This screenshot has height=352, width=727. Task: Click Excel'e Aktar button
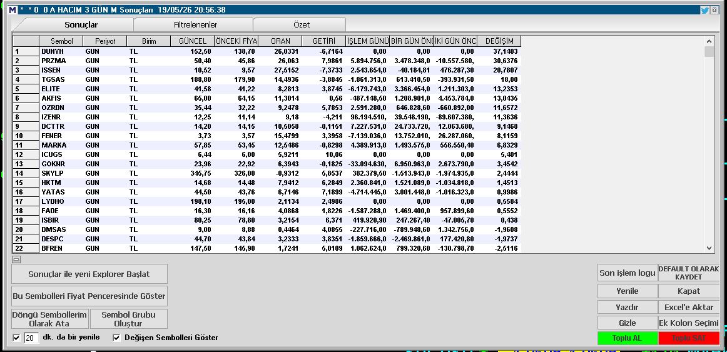coord(688,307)
